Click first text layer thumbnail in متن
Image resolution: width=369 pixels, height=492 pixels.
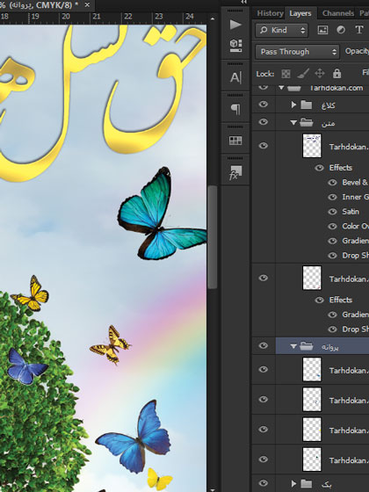(312, 146)
